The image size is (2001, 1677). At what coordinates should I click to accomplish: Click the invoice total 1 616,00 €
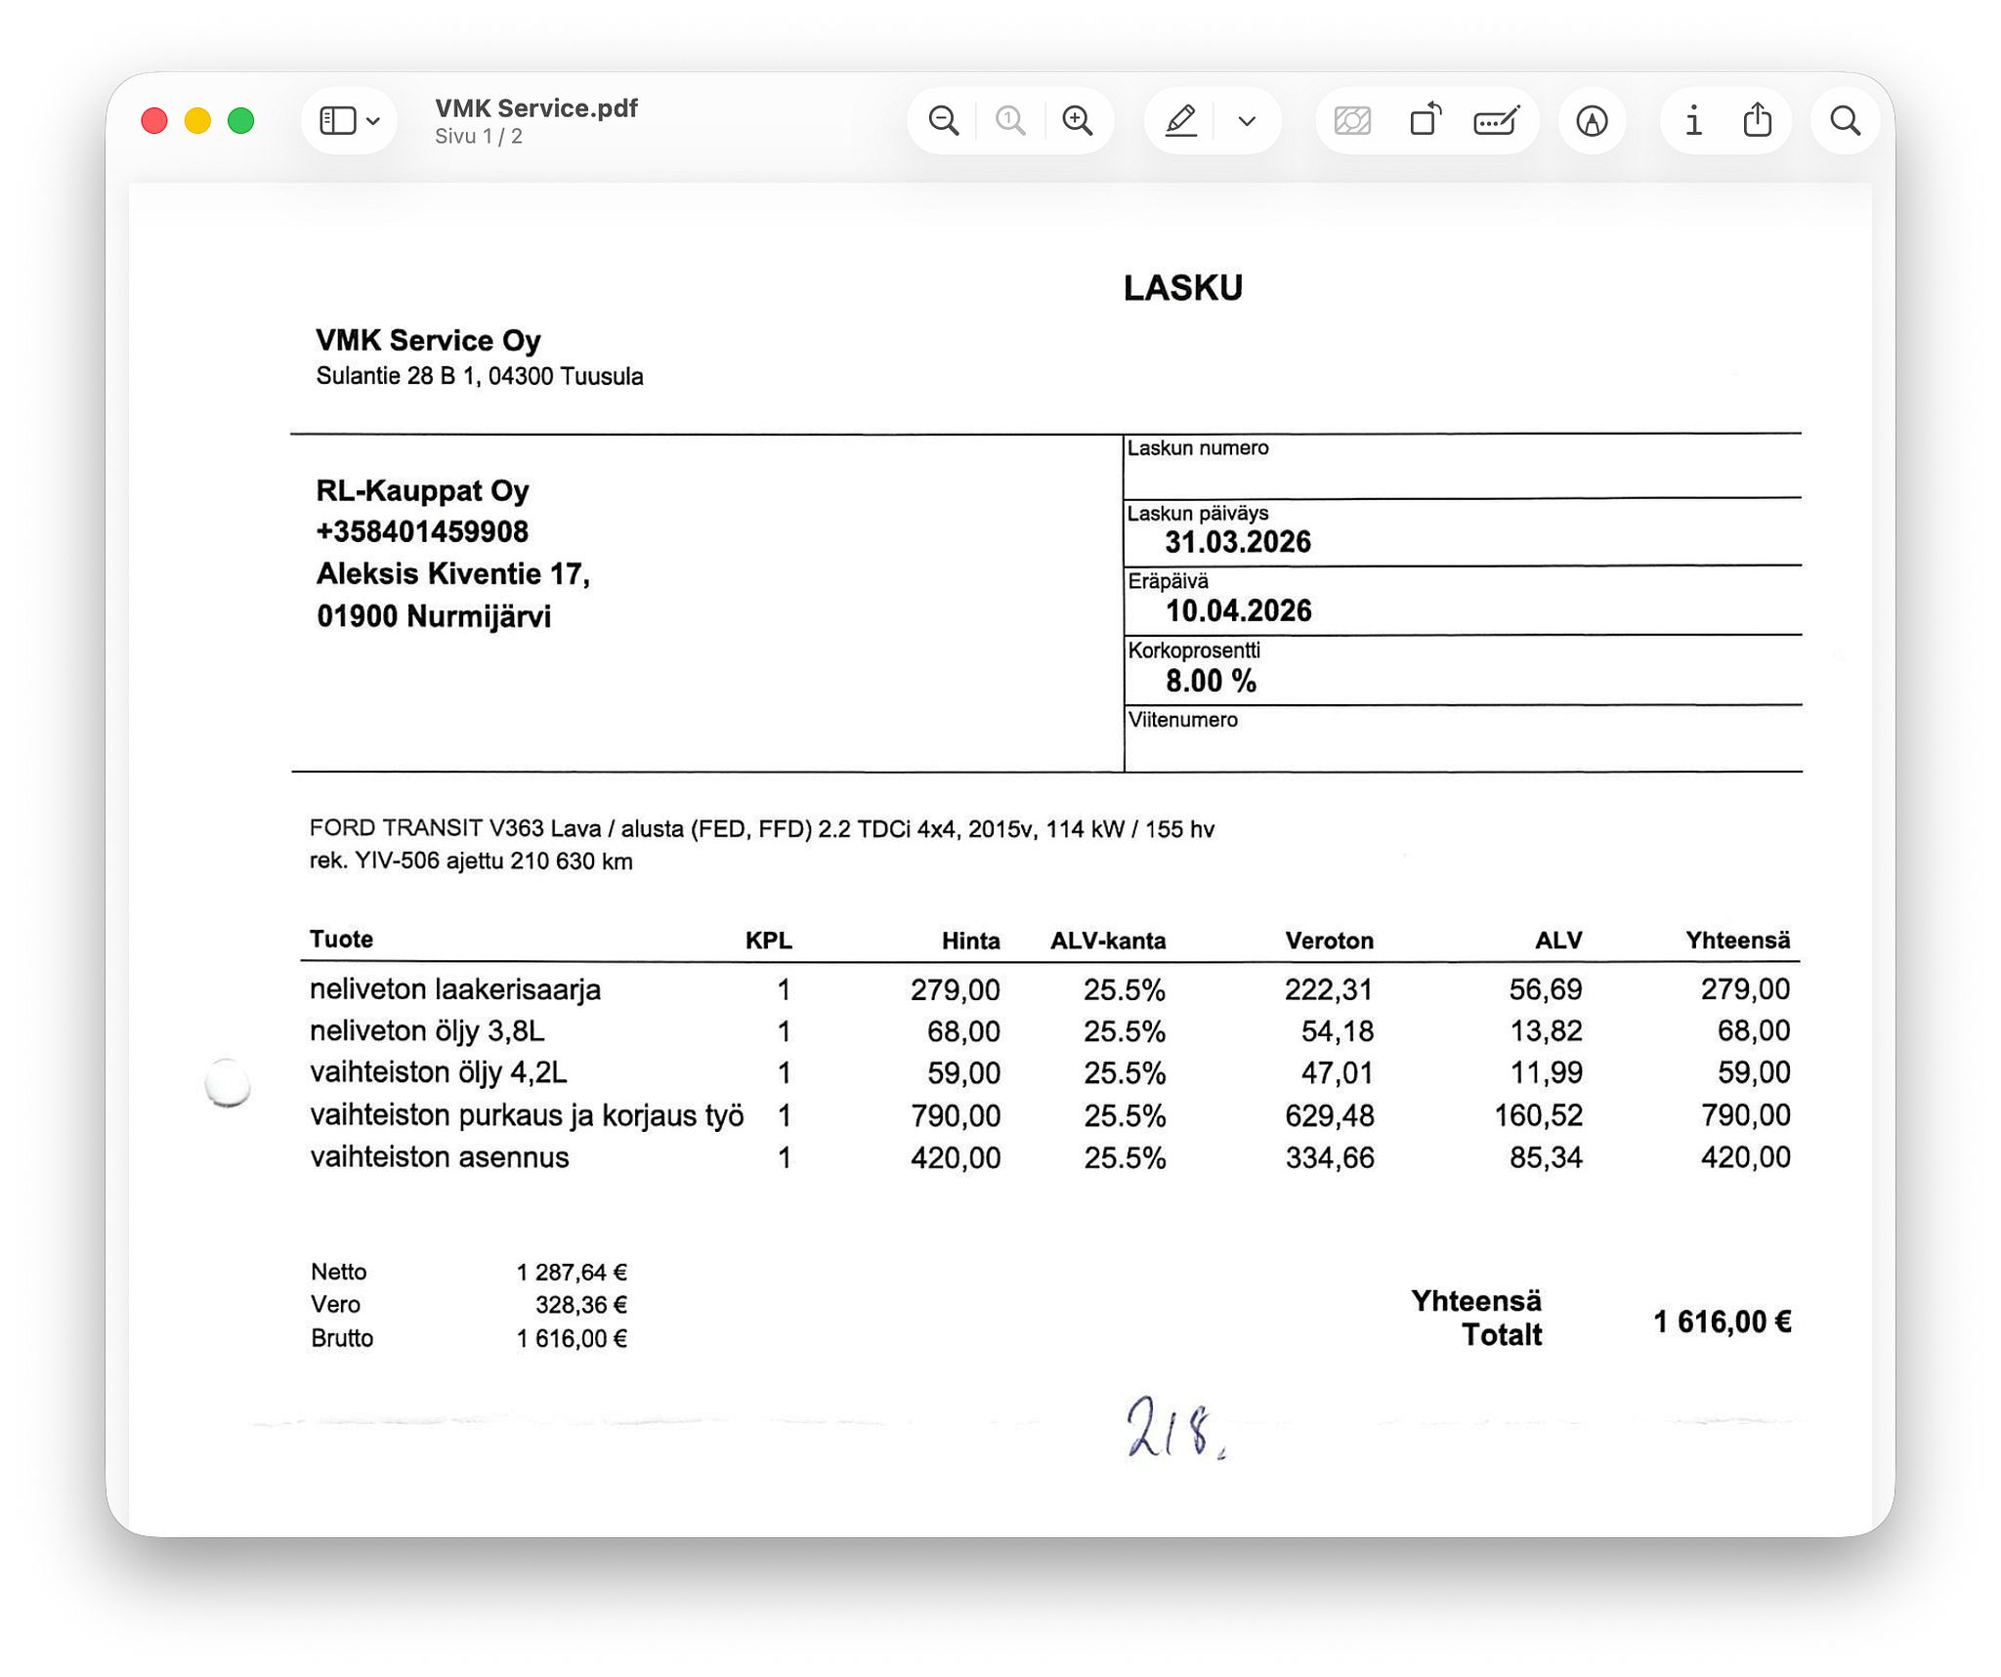point(1722,1321)
